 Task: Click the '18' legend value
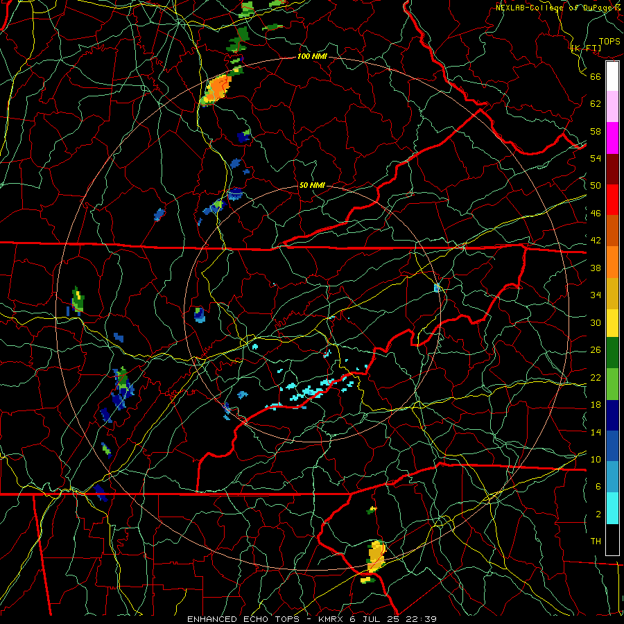[x=596, y=405]
